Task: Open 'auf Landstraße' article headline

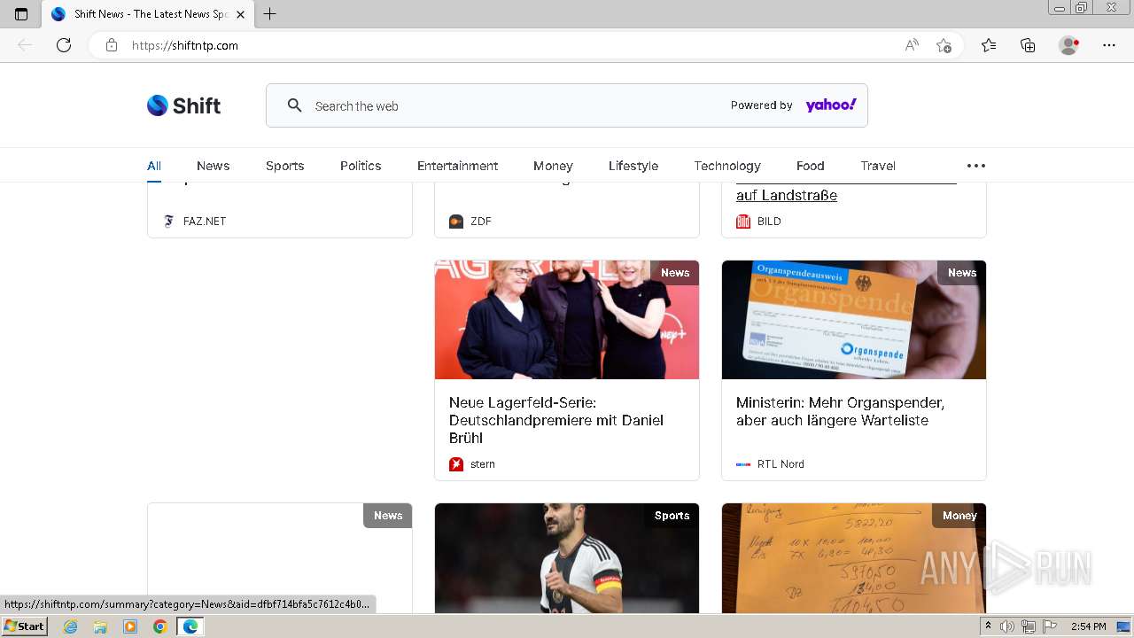Action: point(787,195)
